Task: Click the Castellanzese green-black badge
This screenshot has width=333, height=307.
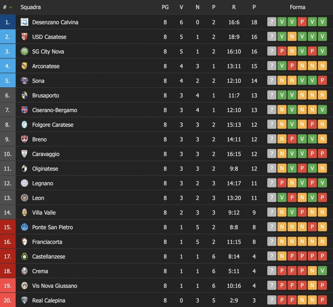Action: [x=24, y=256]
